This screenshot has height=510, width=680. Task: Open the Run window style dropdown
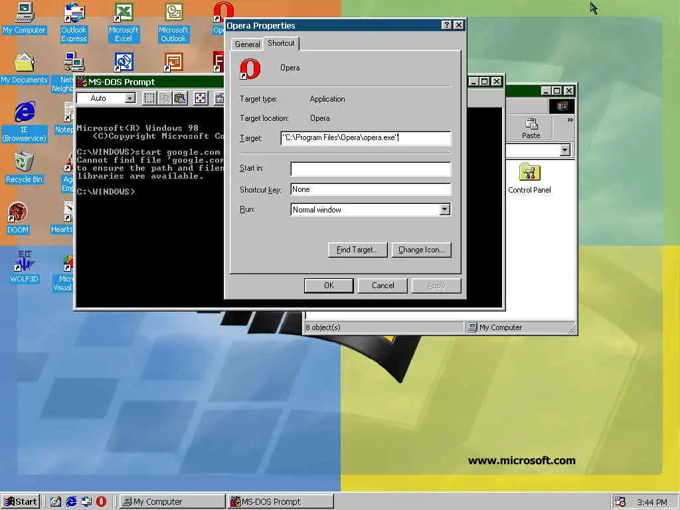(444, 210)
